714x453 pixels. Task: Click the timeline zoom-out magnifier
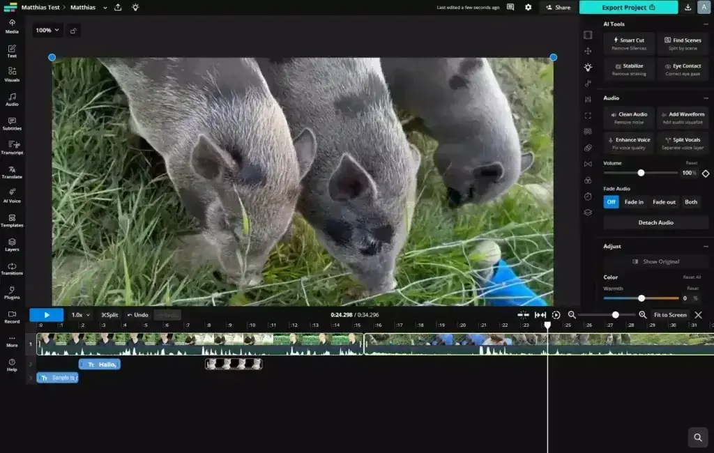[572, 315]
